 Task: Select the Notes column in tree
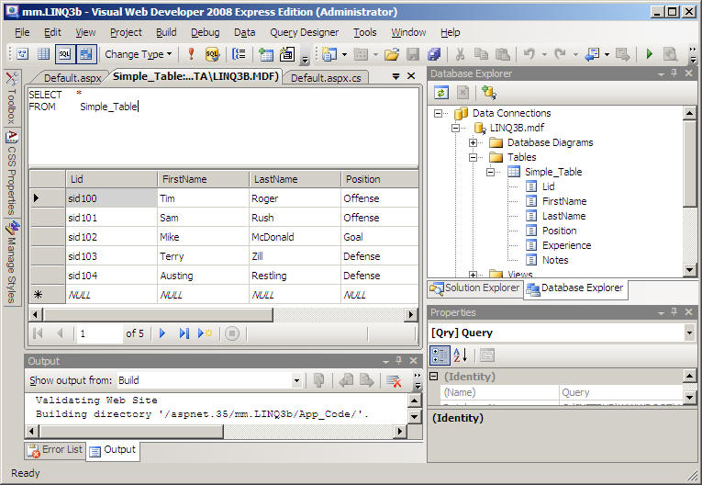555,261
